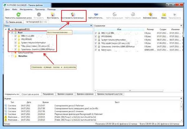Click the Найти предыдущее toolbar icon

point(115,15)
